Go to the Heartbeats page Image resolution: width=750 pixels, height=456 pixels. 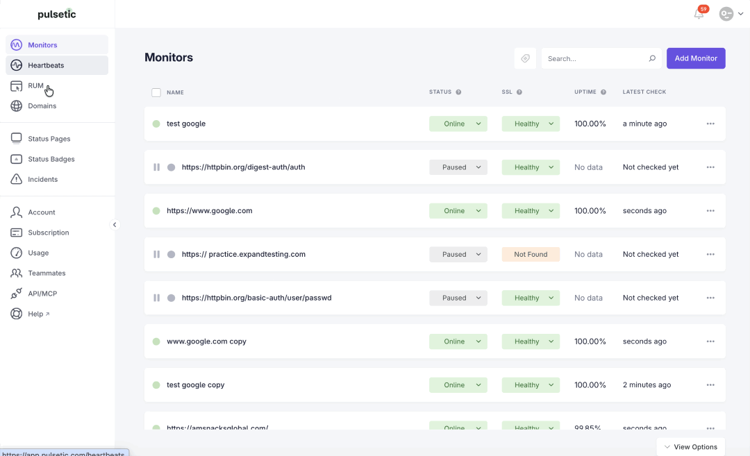[x=57, y=65]
